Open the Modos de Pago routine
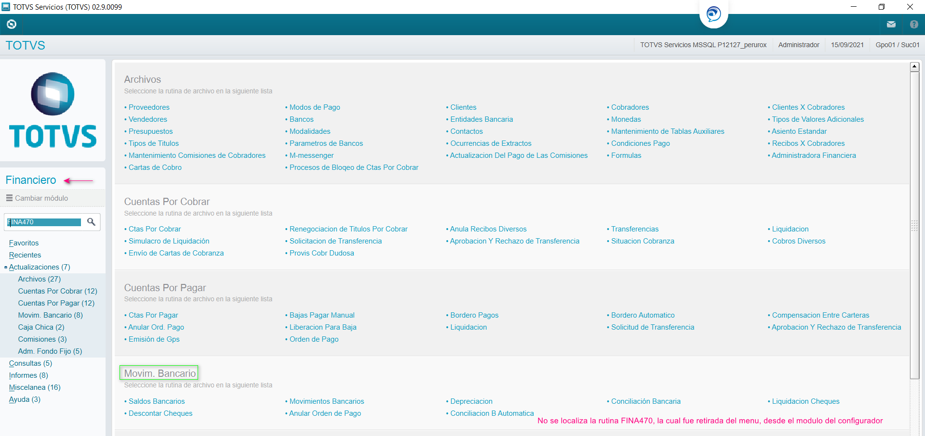 (x=315, y=107)
